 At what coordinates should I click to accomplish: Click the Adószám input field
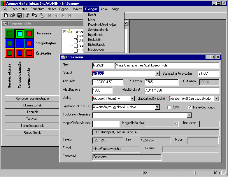point(108,82)
